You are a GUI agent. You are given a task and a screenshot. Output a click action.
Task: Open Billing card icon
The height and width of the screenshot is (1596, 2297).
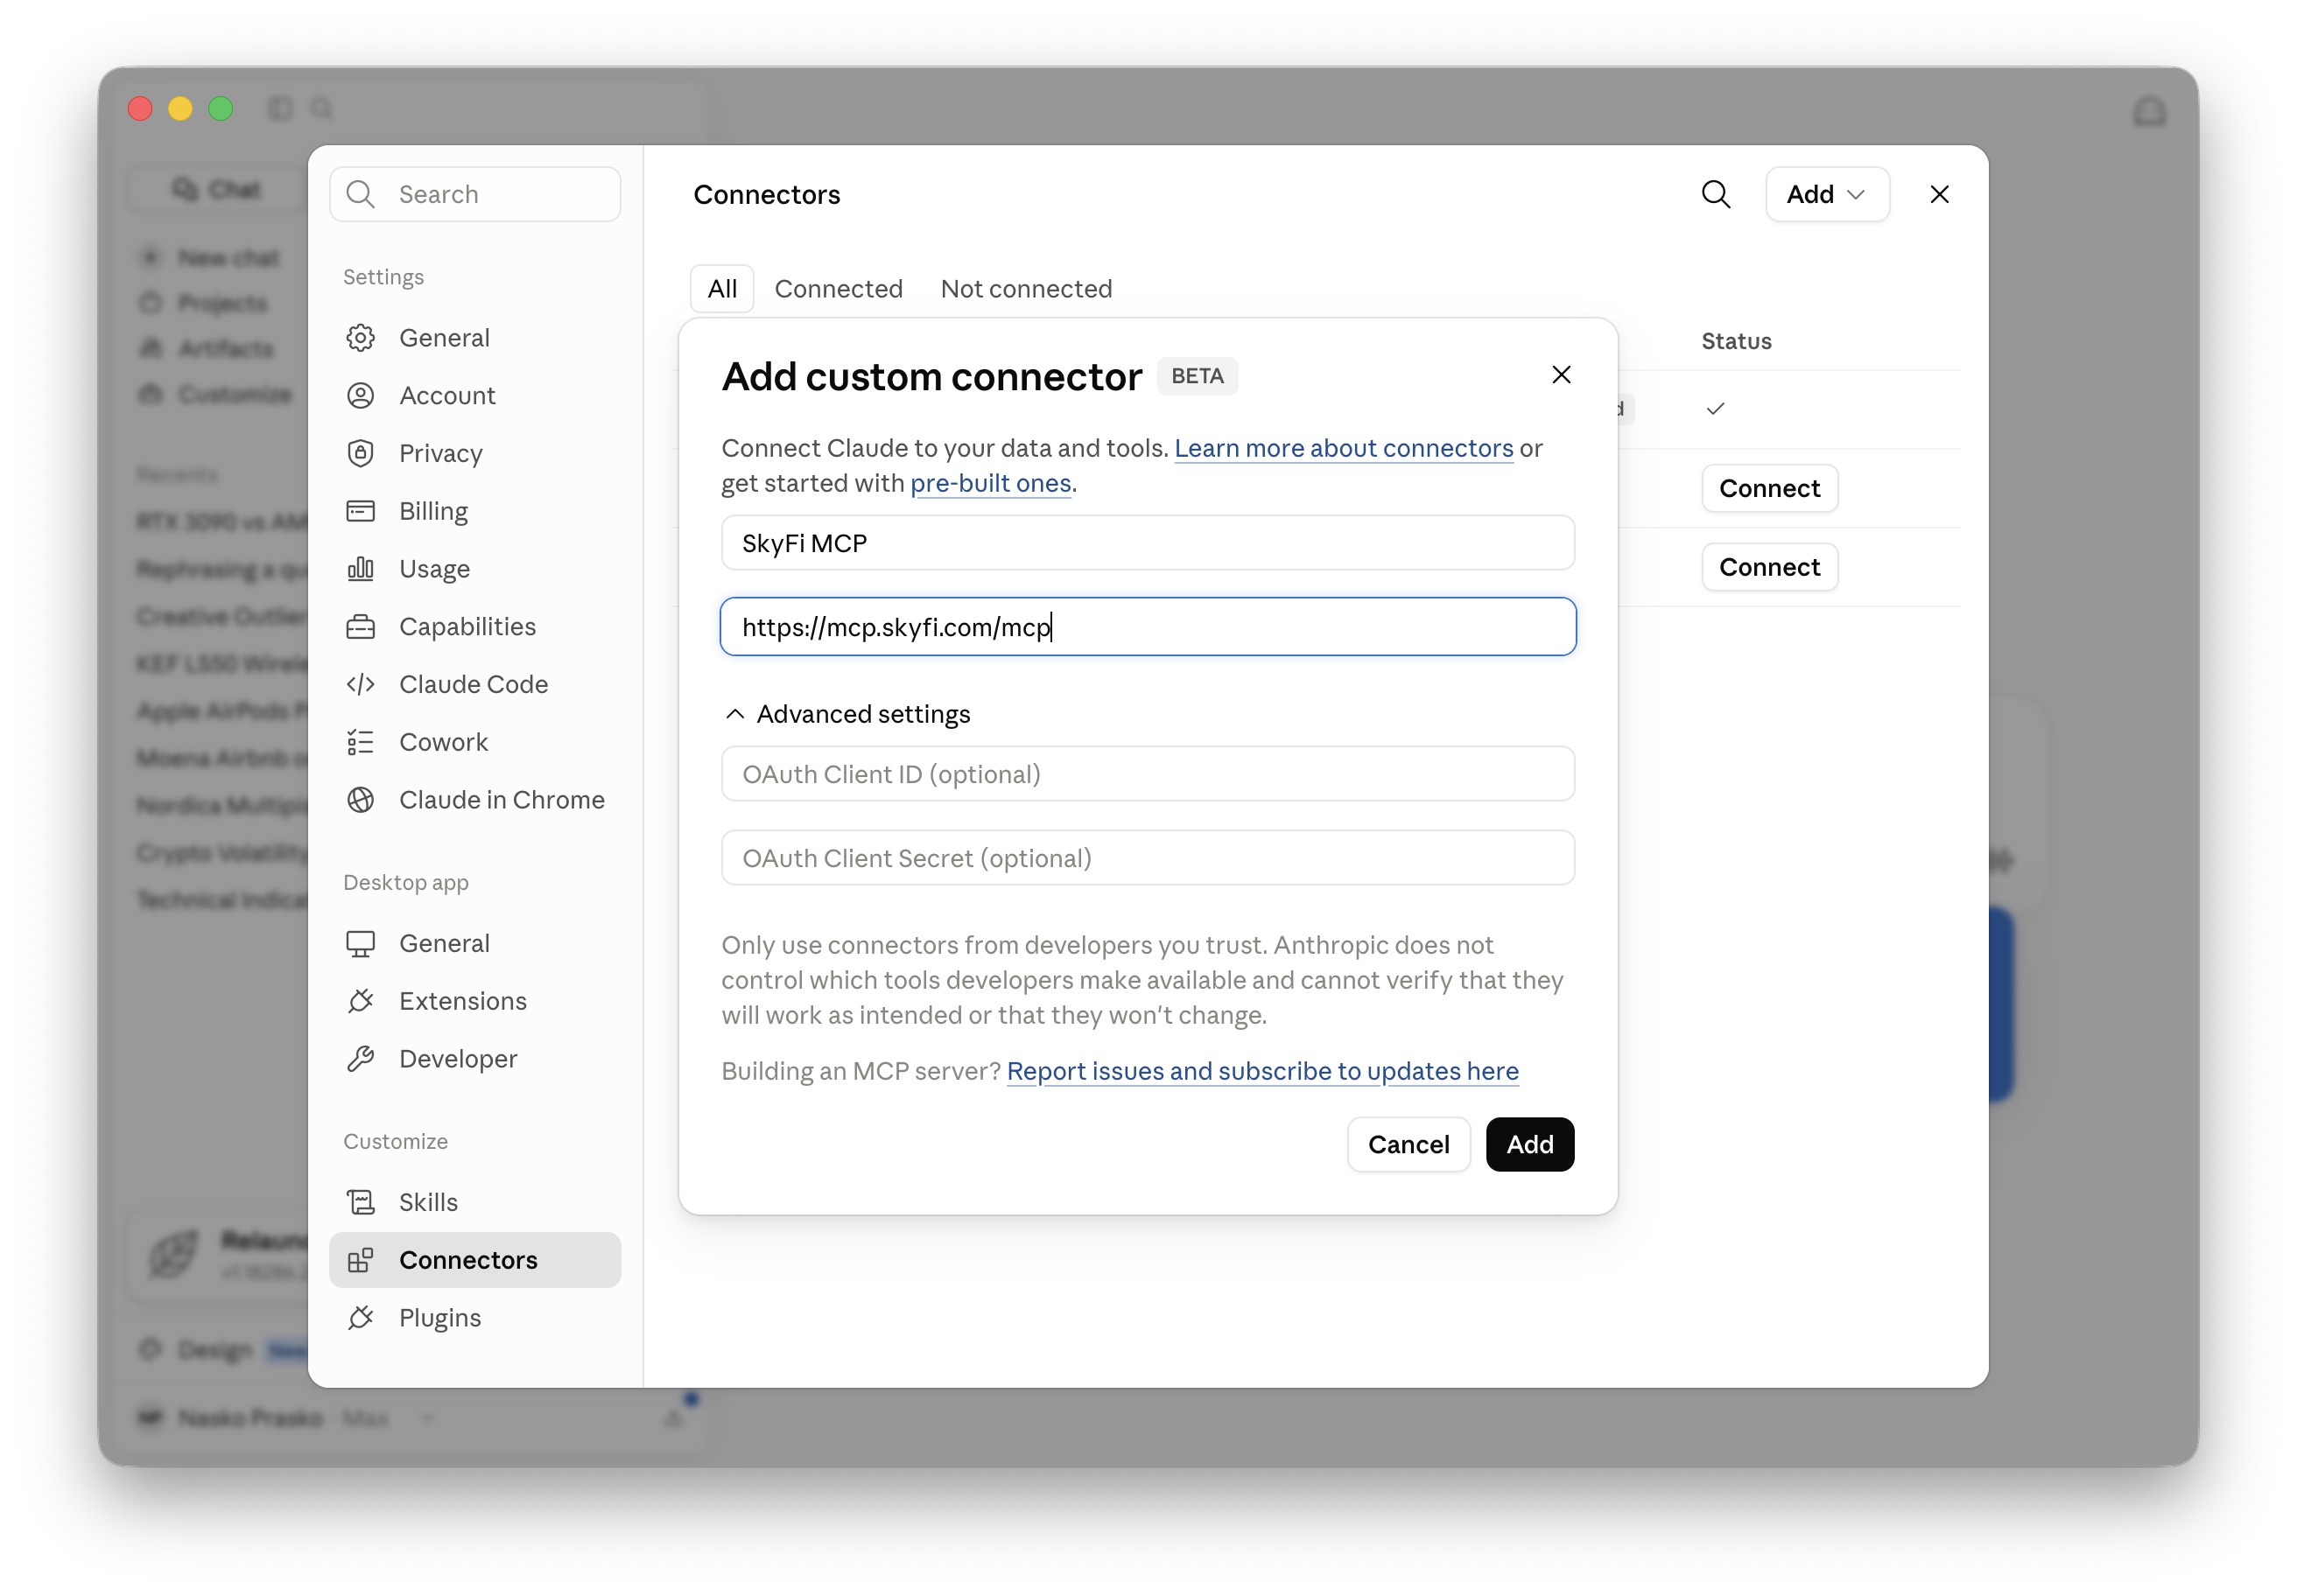coord(360,511)
